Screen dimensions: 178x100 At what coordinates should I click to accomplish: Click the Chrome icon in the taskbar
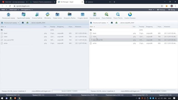[x=19, y=98]
